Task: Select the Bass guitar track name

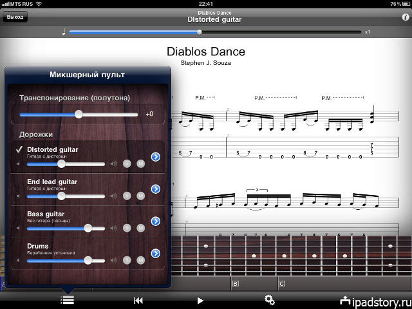Action: (46, 214)
